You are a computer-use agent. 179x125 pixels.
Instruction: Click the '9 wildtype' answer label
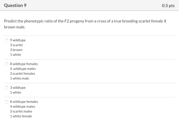click(18, 40)
